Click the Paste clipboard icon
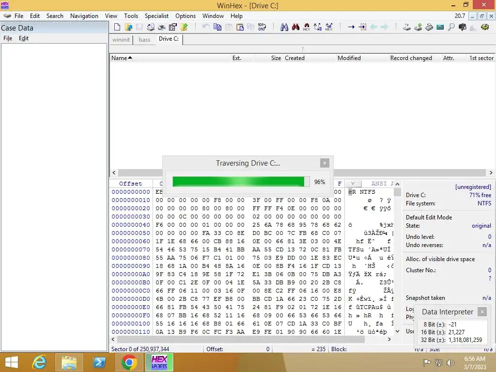Screen dimensions: 496x372 click(240, 27)
